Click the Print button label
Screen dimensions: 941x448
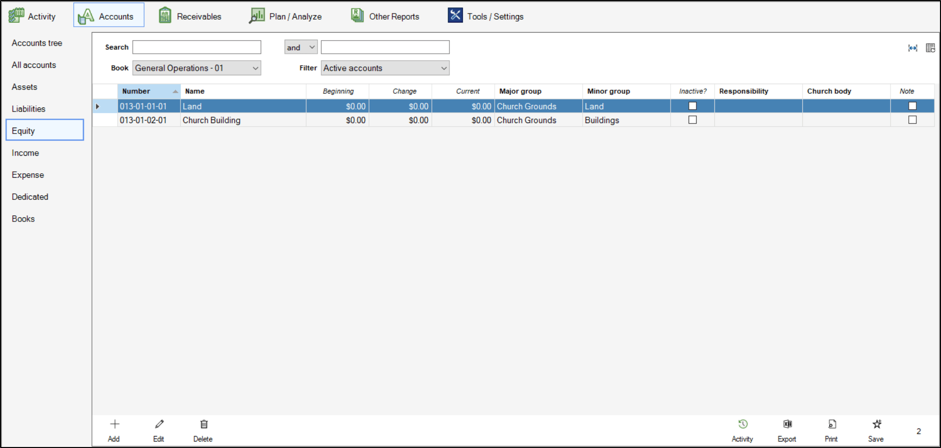click(x=831, y=439)
